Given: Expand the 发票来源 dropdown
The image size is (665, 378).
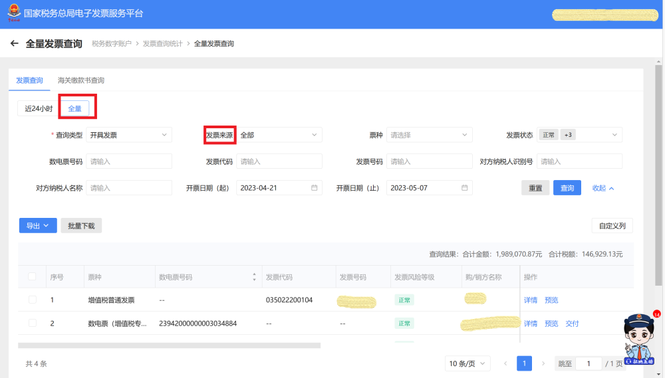Looking at the screenshot, I should [279, 135].
